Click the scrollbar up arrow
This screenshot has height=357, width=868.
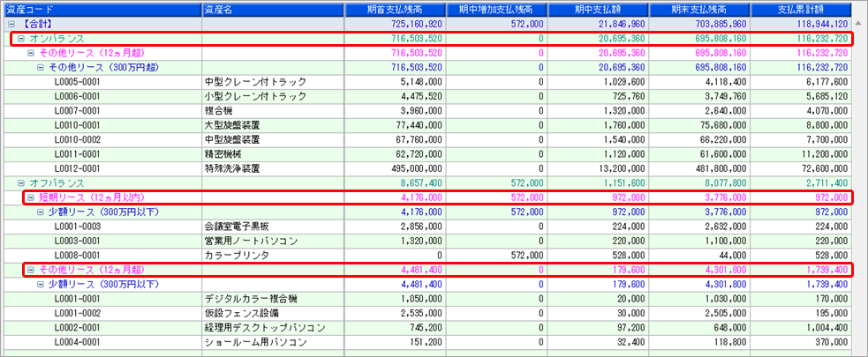pyautogui.click(x=858, y=24)
